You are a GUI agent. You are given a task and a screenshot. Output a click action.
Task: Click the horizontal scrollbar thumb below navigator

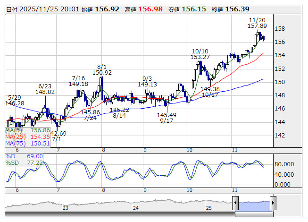(254, 214)
